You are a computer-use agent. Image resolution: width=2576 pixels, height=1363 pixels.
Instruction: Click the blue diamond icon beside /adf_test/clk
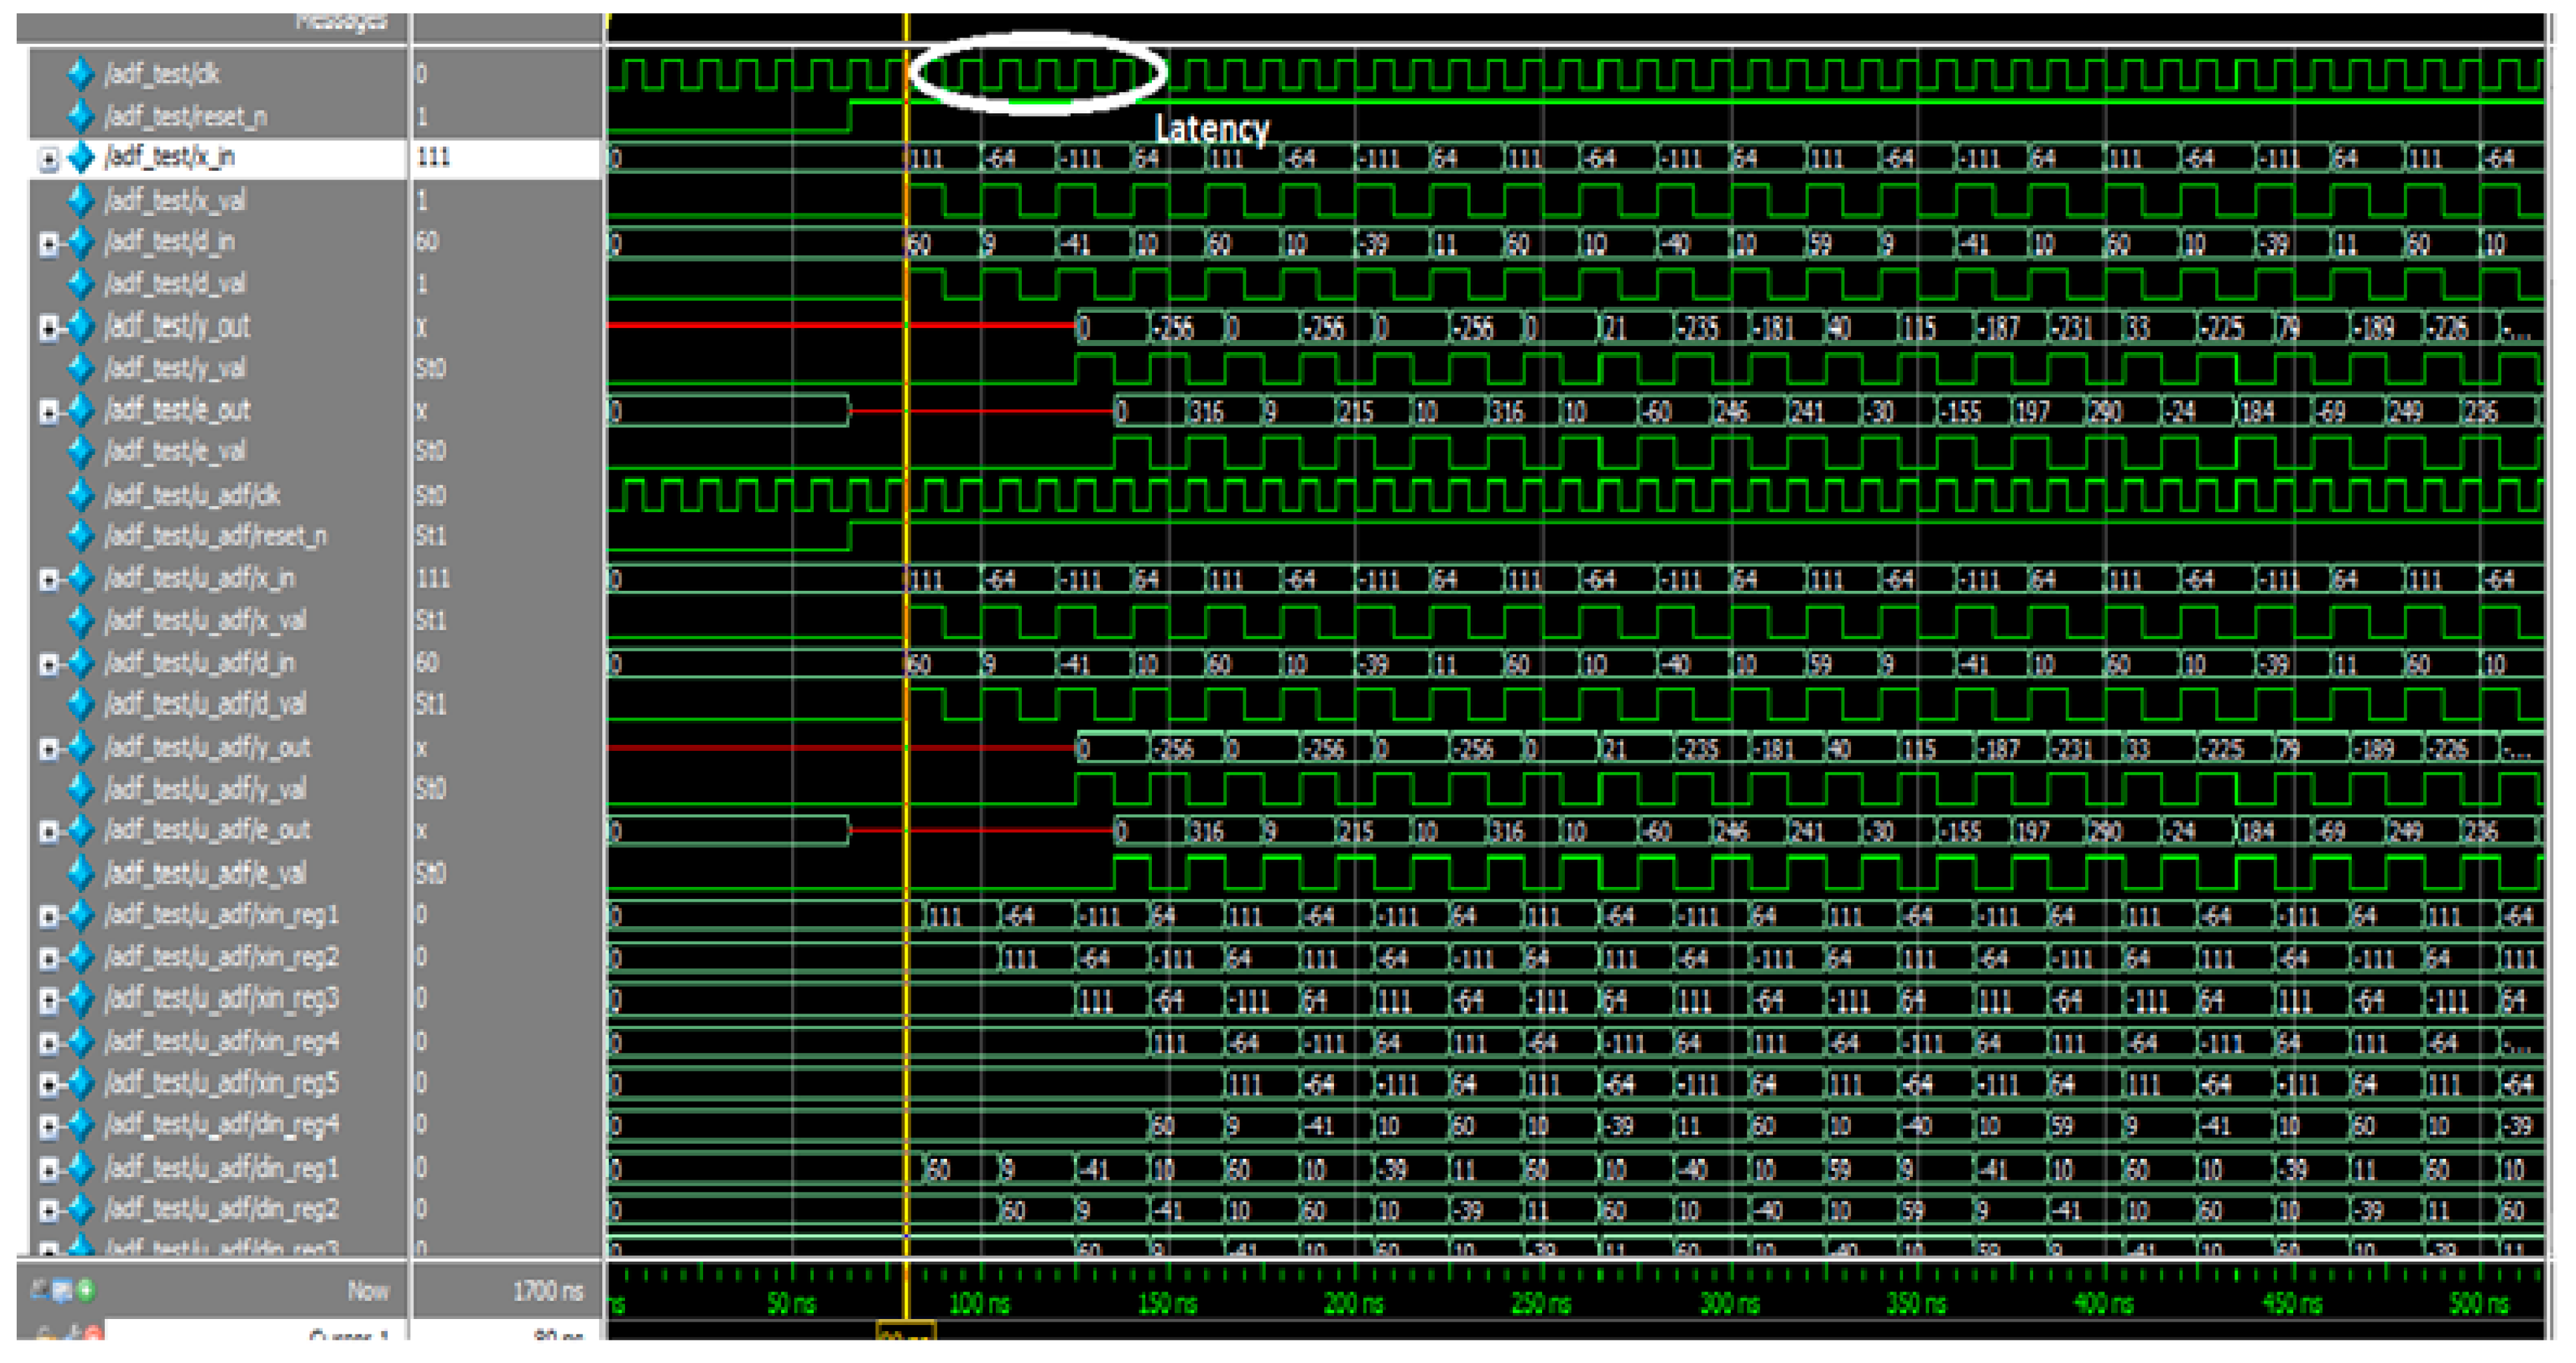[x=80, y=73]
